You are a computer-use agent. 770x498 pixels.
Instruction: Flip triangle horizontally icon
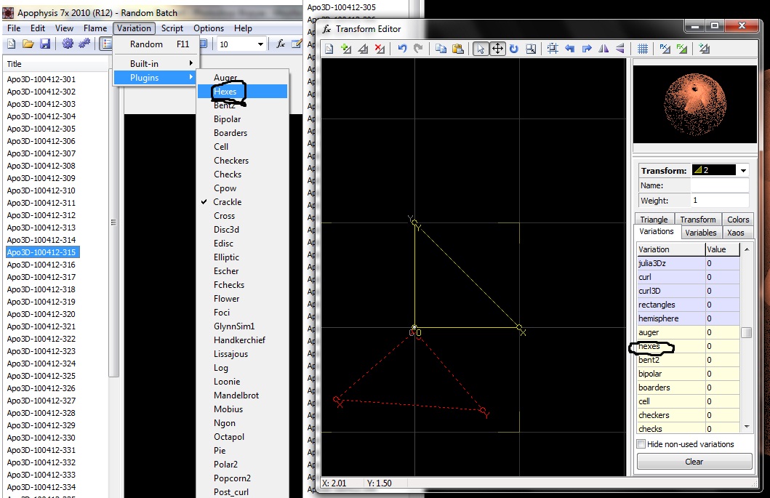[603, 49]
